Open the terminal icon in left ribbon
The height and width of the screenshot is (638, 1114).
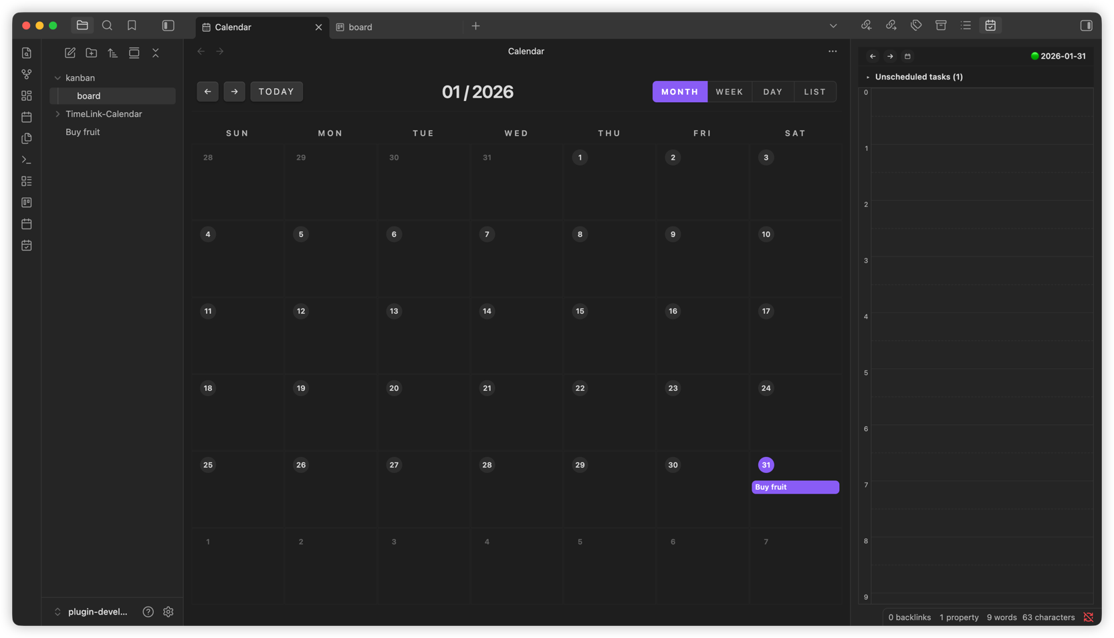point(26,160)
